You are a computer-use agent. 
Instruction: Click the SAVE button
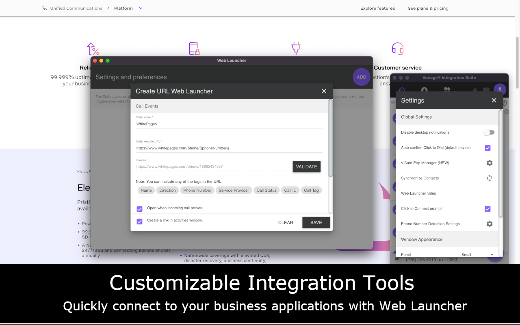pos(316,223)
